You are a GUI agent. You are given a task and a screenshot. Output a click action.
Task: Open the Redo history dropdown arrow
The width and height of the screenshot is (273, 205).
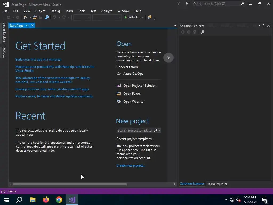69,18
